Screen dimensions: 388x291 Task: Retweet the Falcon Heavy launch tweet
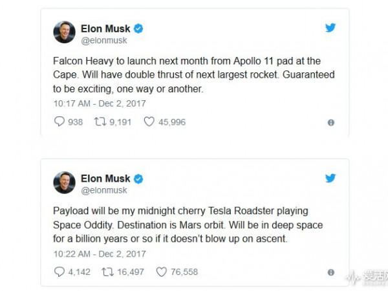coord(100,122)
